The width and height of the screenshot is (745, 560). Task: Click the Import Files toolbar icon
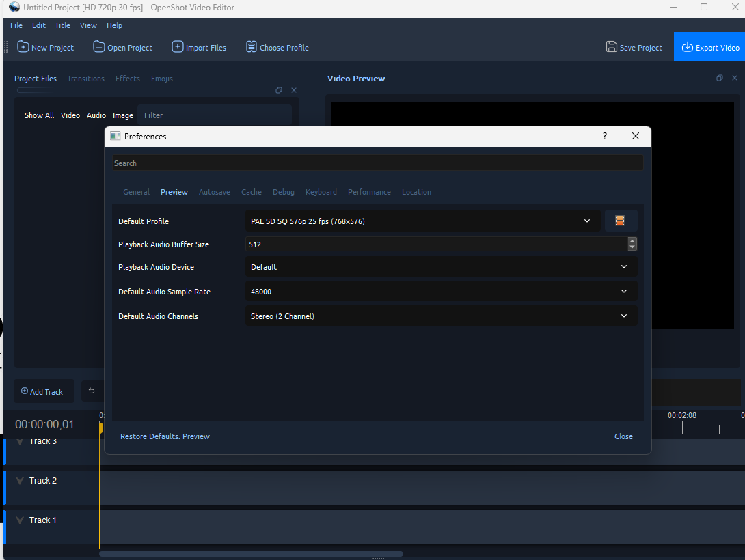(x=177, y=46)
